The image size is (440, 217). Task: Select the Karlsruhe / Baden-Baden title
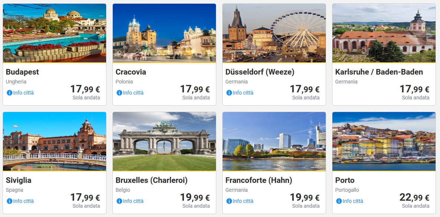[379, 72]
